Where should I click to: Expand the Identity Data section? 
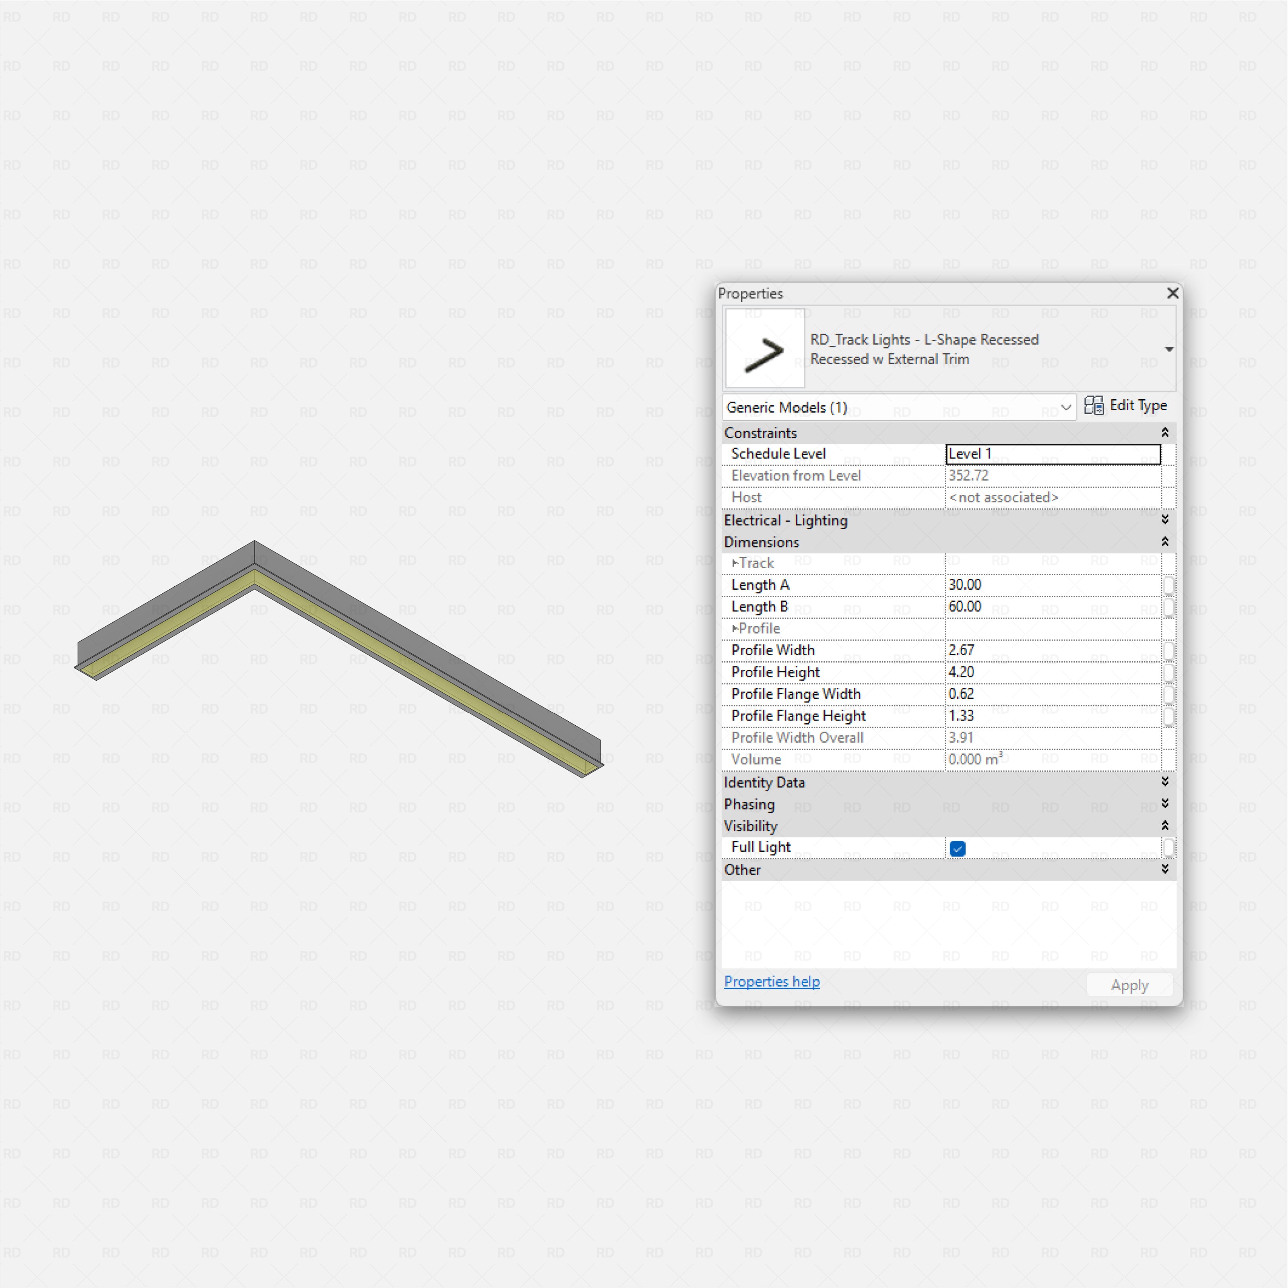(x=1165, y=782)
